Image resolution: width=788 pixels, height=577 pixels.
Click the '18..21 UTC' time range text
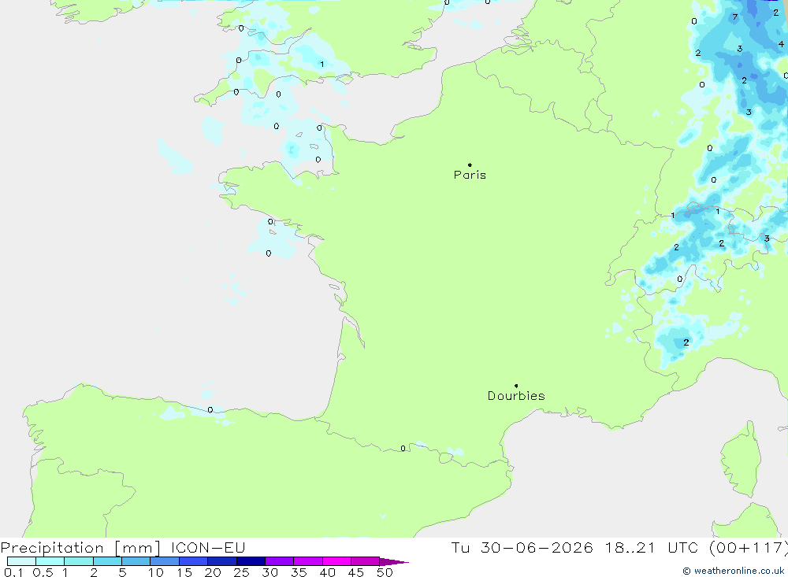click(652, 548)
